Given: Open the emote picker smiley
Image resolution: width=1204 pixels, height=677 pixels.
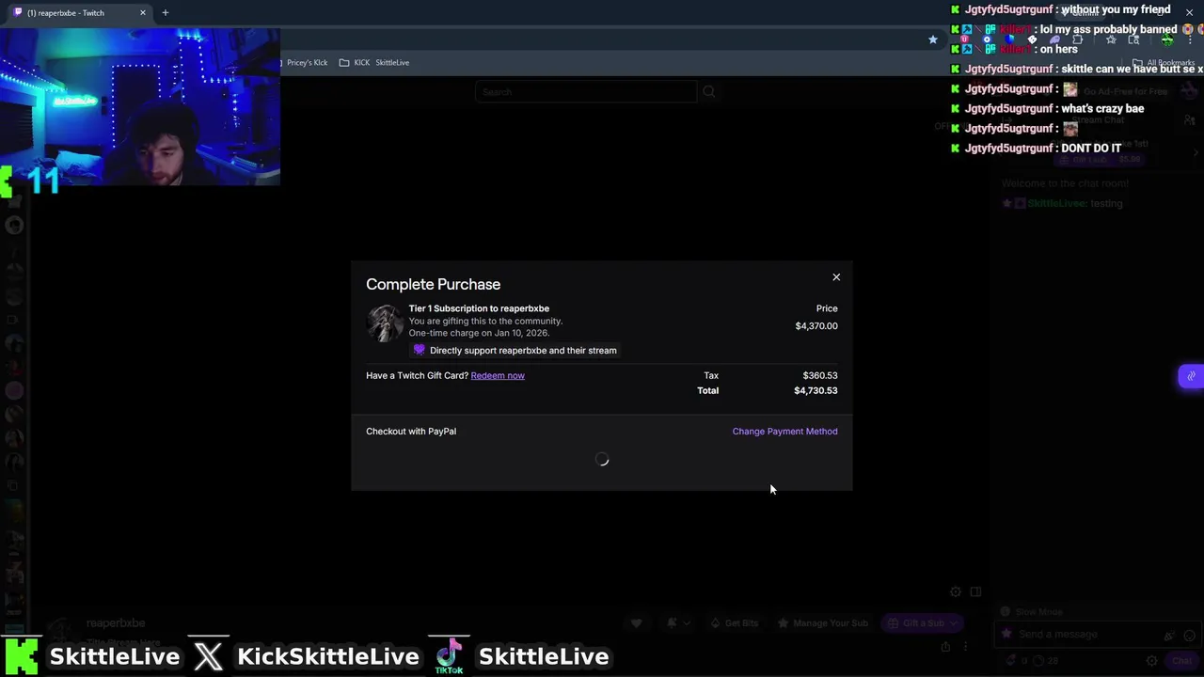Looking at the screenshot, I should click(1188, 635).
